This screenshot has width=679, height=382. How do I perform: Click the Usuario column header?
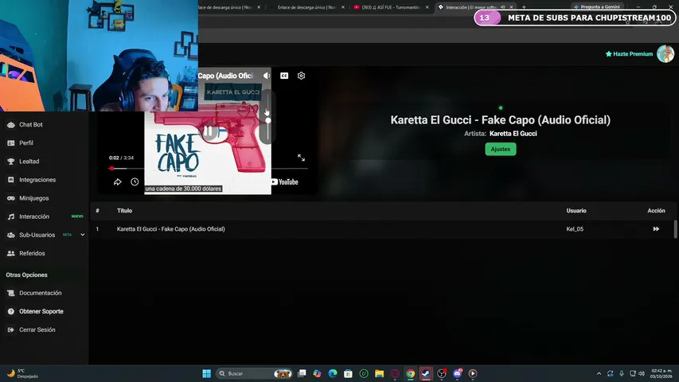[576, 210]
